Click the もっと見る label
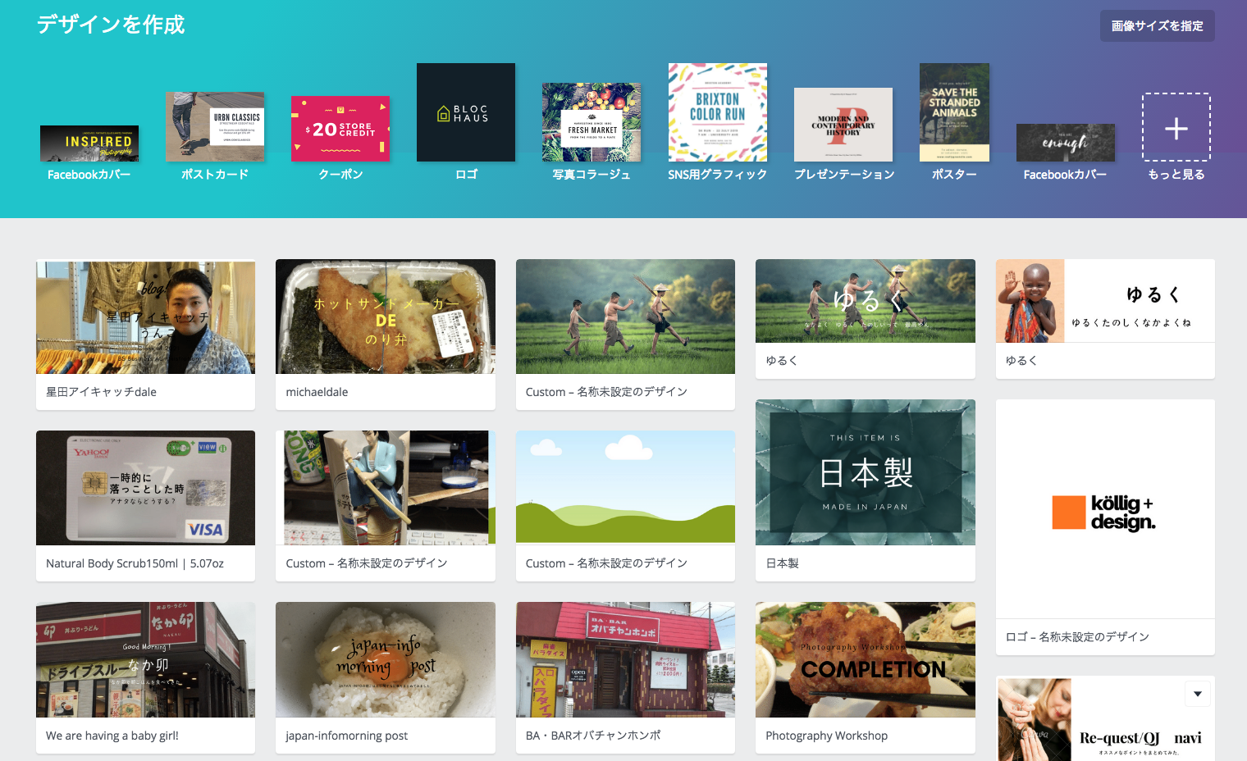1247x761 pixels. [1176, 175]
